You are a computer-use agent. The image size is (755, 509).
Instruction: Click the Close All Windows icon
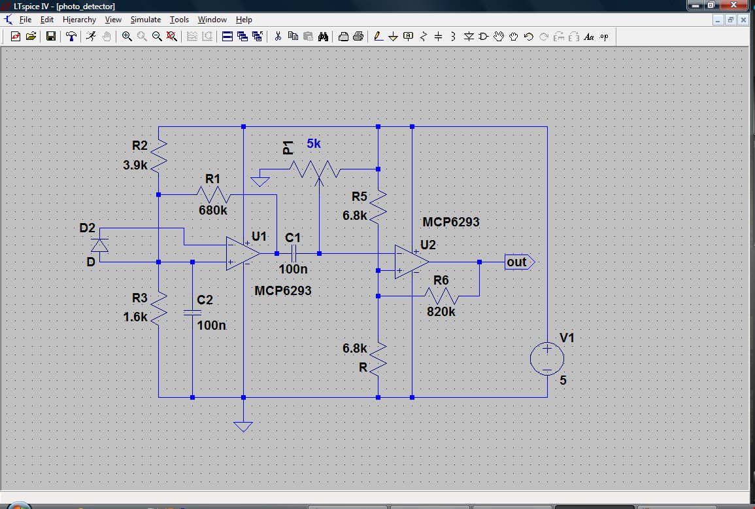[257, 36]
